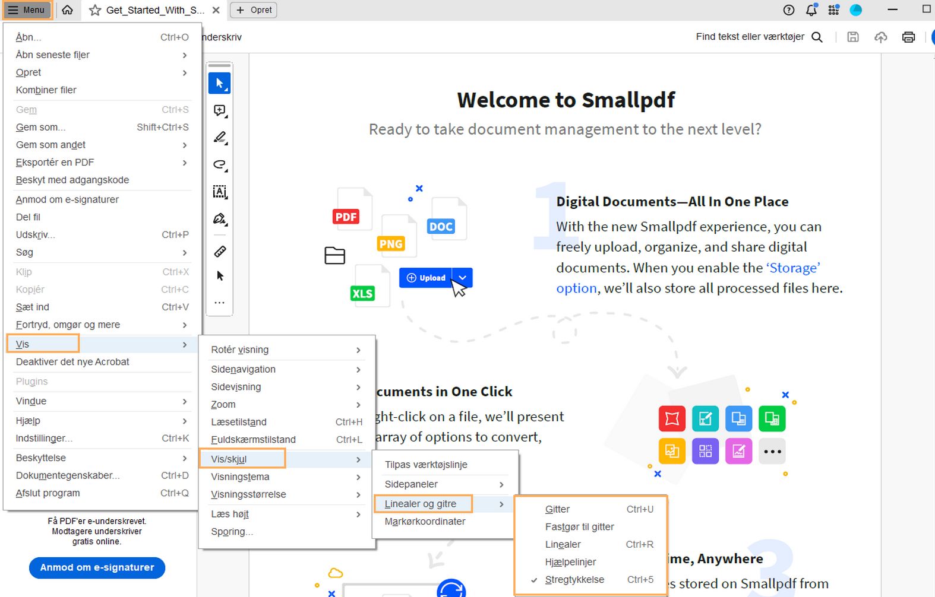Viewport: 935px width, 597px height.
Task: Click Find tekst eller værktøjer search field
Action: (x=750, y=37)
